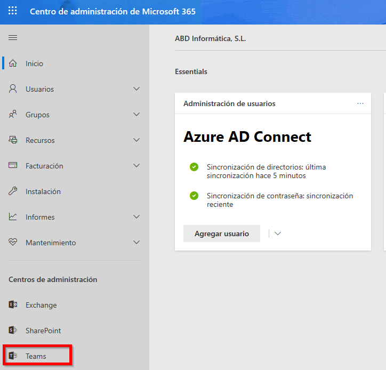Image resolution: width=386 pixels, height=370 pixels.
Task: Select Facturación menu label
Action: click(x=44, y=166)
